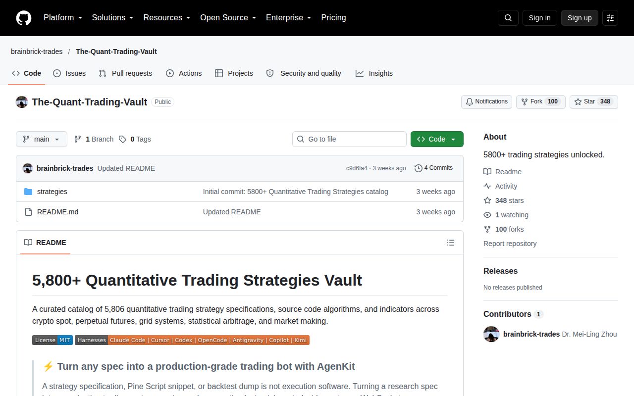Open the 1 Branch link
This screenshot has width=634, height=396.
94,139
